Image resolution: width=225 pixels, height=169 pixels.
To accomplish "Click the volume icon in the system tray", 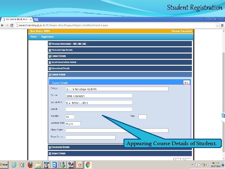I will (x=207, y=165).
